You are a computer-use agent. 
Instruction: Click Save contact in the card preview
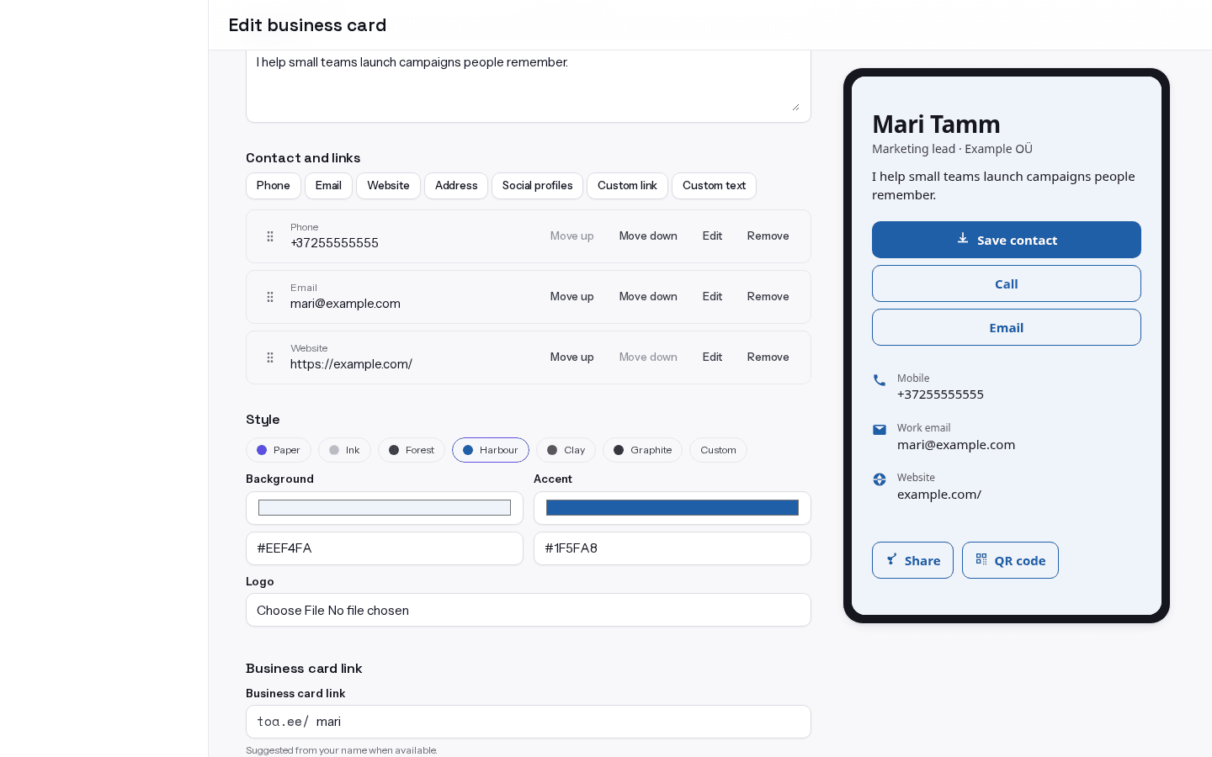[1007, 240]
